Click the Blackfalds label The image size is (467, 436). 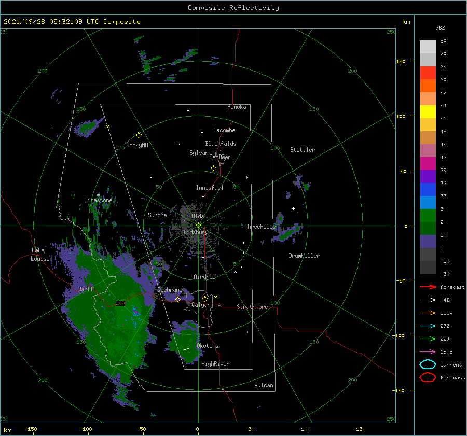pos(221,144)
